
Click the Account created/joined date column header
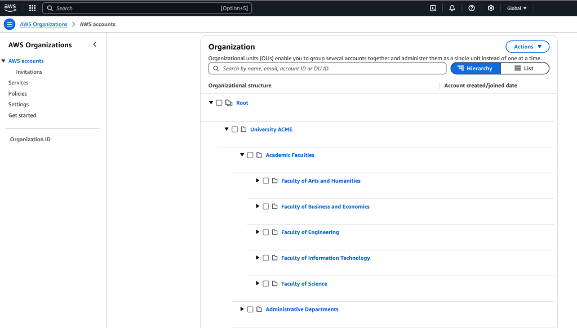[481, 86]
